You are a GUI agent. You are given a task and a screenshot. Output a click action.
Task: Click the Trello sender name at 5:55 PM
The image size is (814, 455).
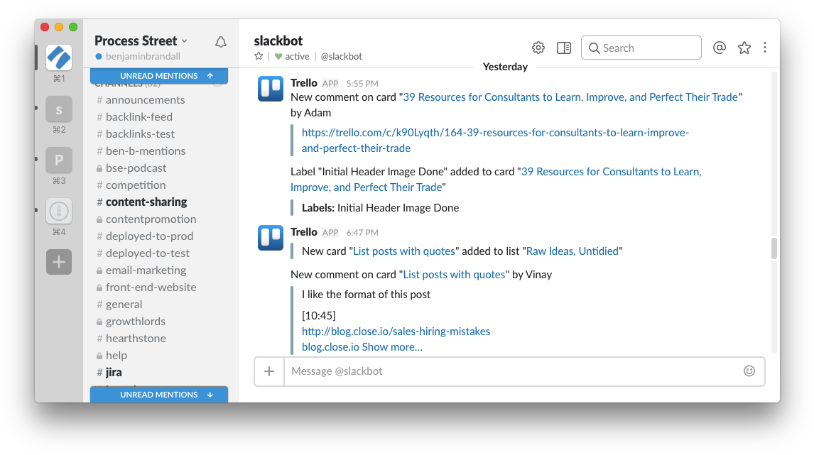304,83
